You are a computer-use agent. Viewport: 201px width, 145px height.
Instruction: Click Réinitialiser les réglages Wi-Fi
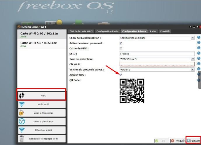(42, 139)
